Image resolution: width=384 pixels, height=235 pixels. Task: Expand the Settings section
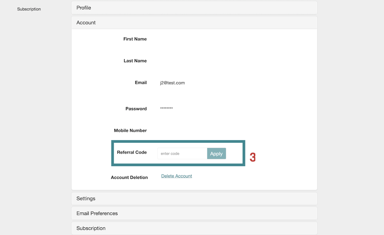(194, 199)
